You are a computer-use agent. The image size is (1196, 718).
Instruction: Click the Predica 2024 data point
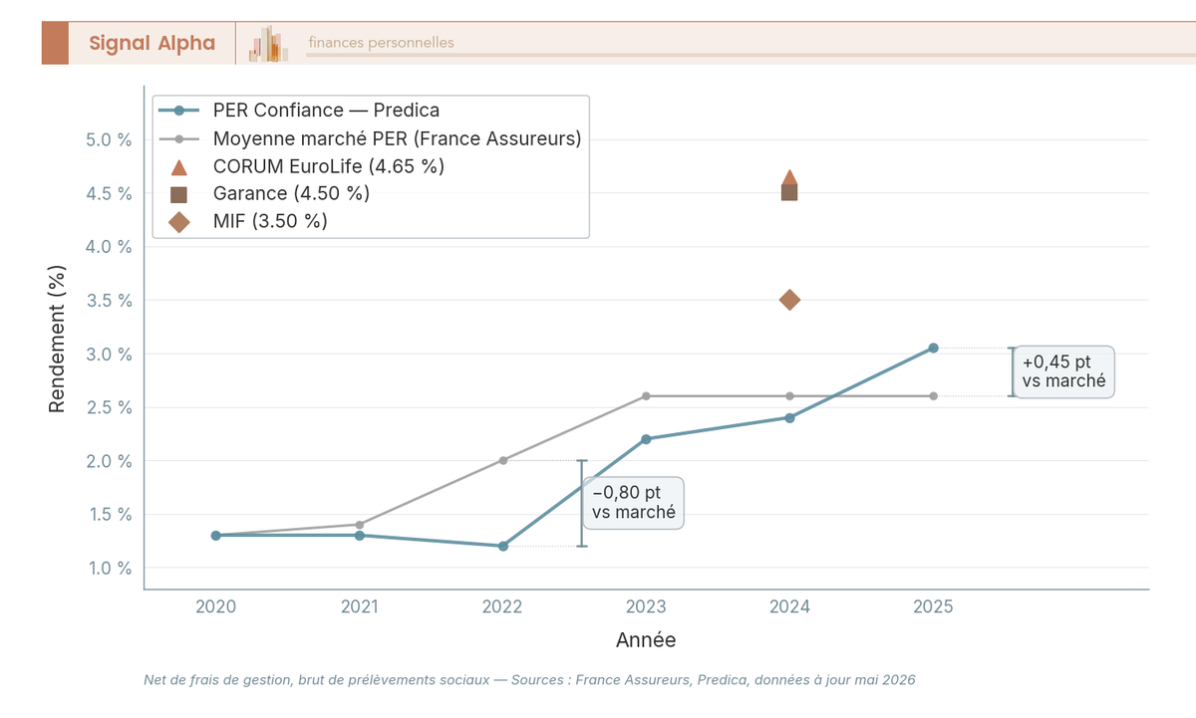pos(789,417)
